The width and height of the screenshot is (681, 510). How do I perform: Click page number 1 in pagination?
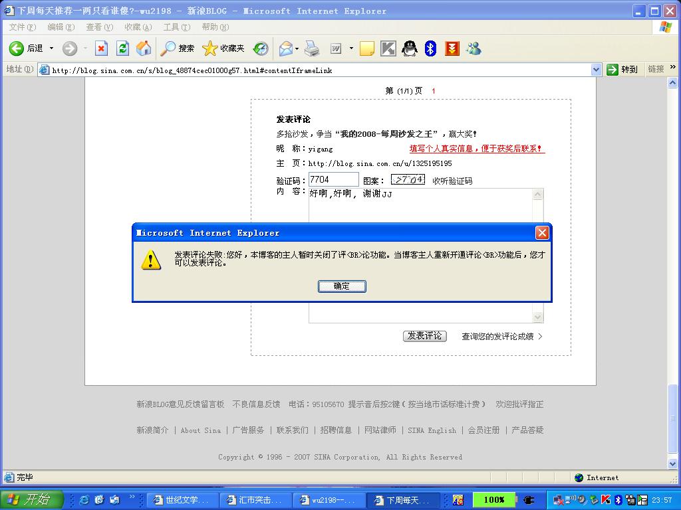click(434, 91)
